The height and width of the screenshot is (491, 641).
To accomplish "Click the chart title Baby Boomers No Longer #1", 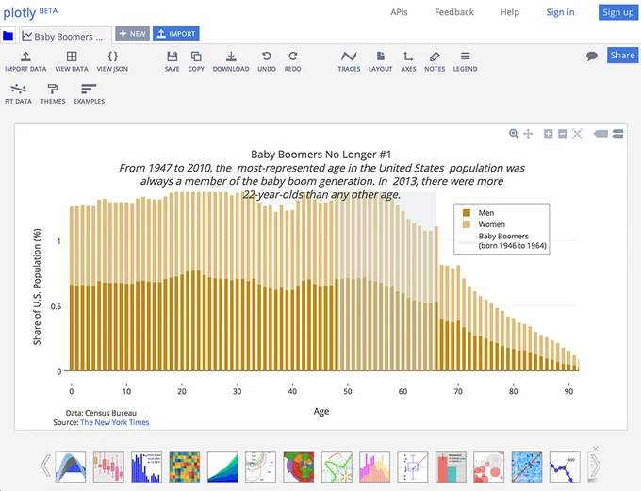I will [x=320, y=155].
